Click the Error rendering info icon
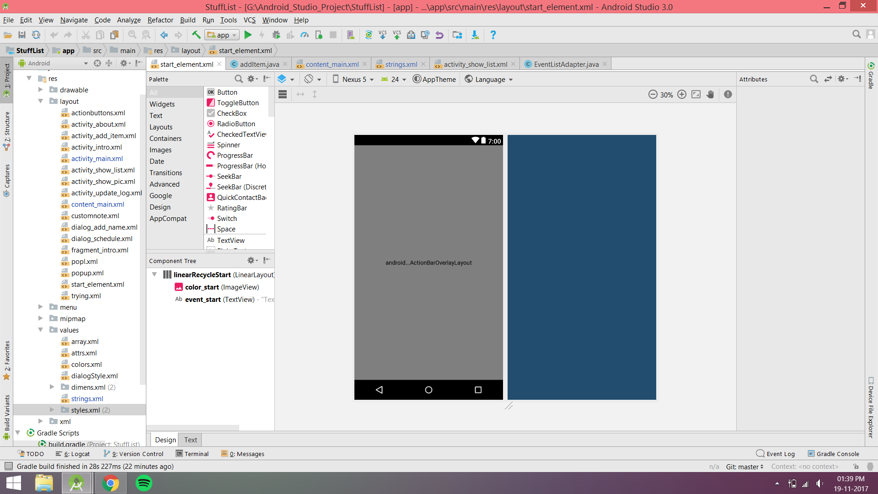The image size is (878, 494). [x=728, y=94]
